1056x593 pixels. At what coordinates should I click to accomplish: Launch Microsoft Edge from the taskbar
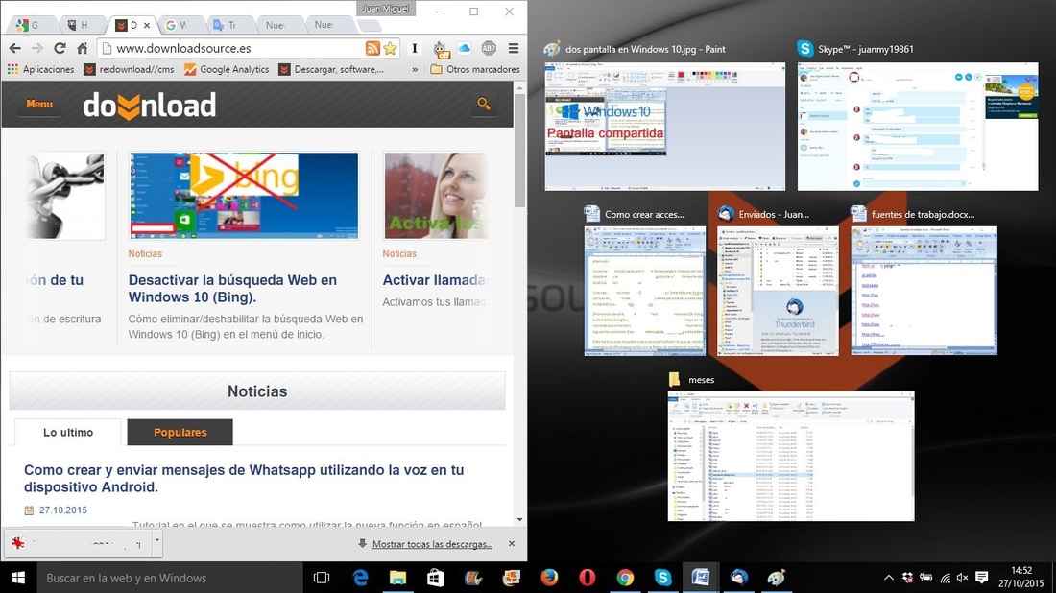(360, 578)
